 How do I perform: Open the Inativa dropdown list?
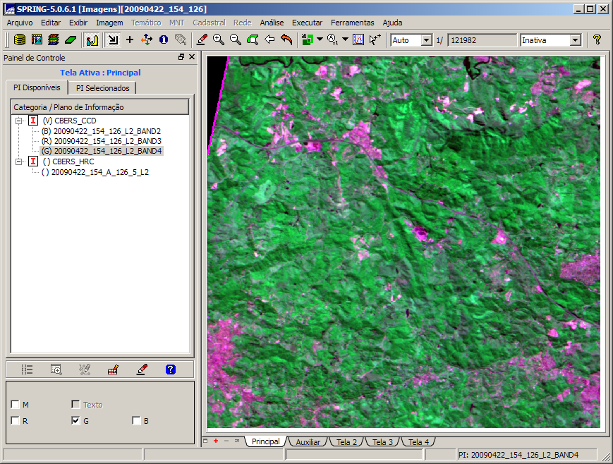575,40
